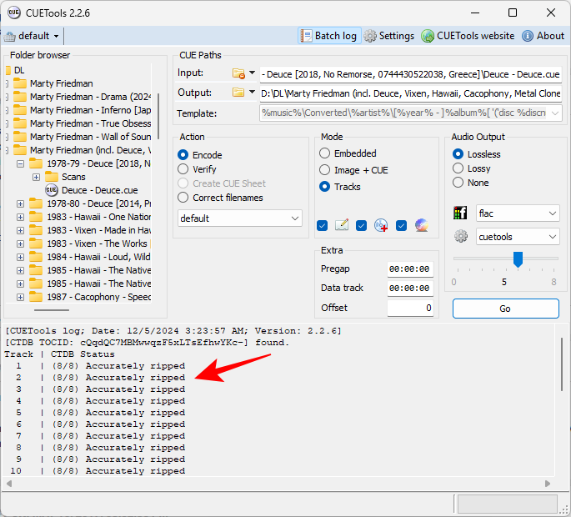Image resolution: width=571 pixels, height=517 pixels.
Task: Collapse the 1978-79 - Deuce [2018 folder
Action: click(x=20, y=164)
